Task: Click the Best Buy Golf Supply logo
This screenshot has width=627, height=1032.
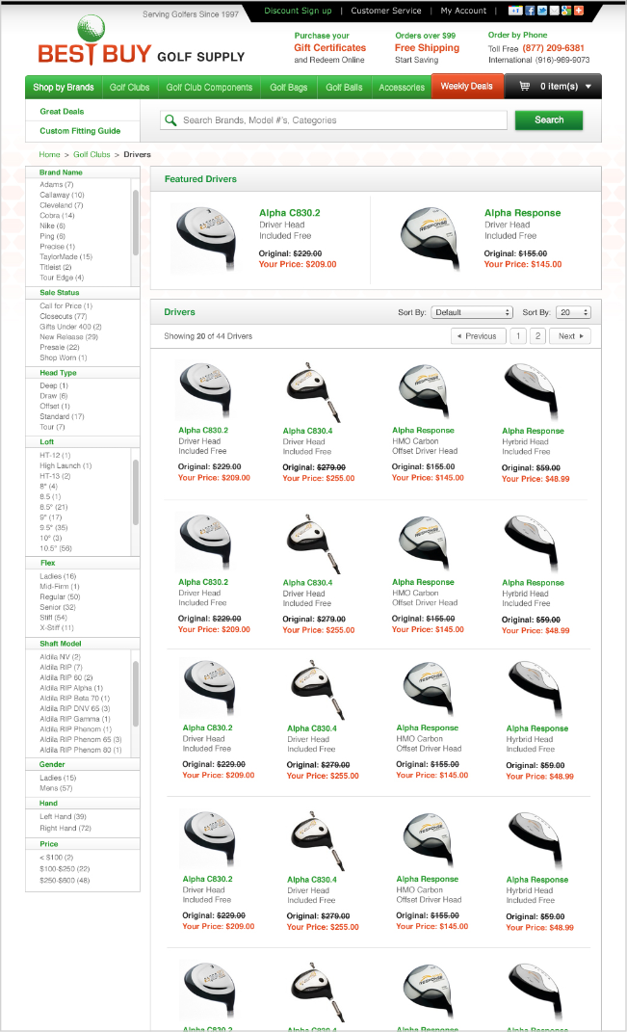Action: (141, 42)
